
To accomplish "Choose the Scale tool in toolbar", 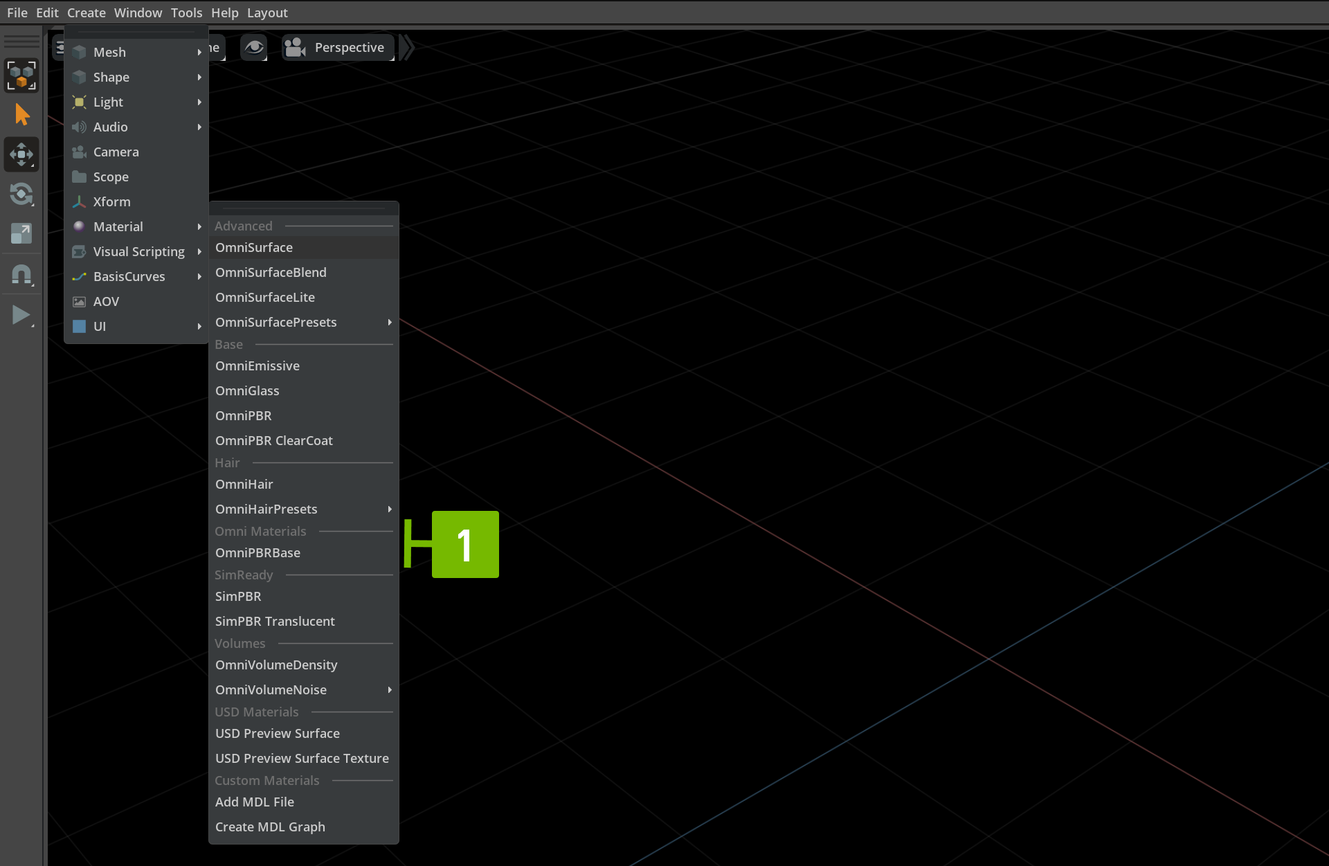I will click(21, 233).
